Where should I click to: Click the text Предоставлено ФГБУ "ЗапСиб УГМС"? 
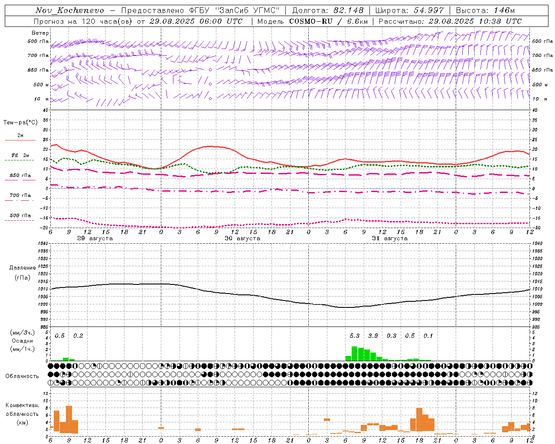pyautogui.click(x=200, y=10)
